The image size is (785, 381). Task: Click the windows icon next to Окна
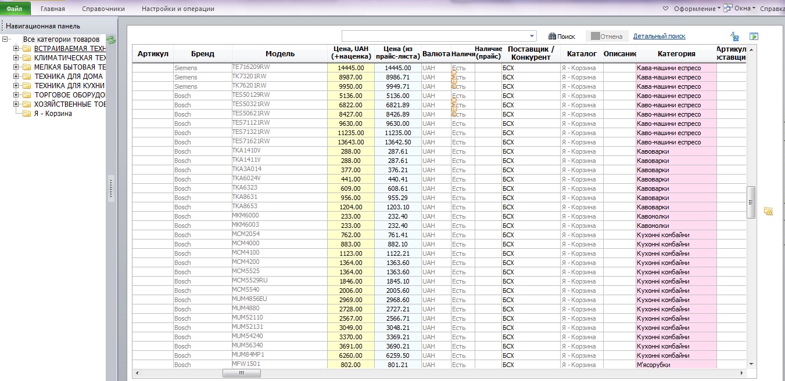(x=728, y=9)
